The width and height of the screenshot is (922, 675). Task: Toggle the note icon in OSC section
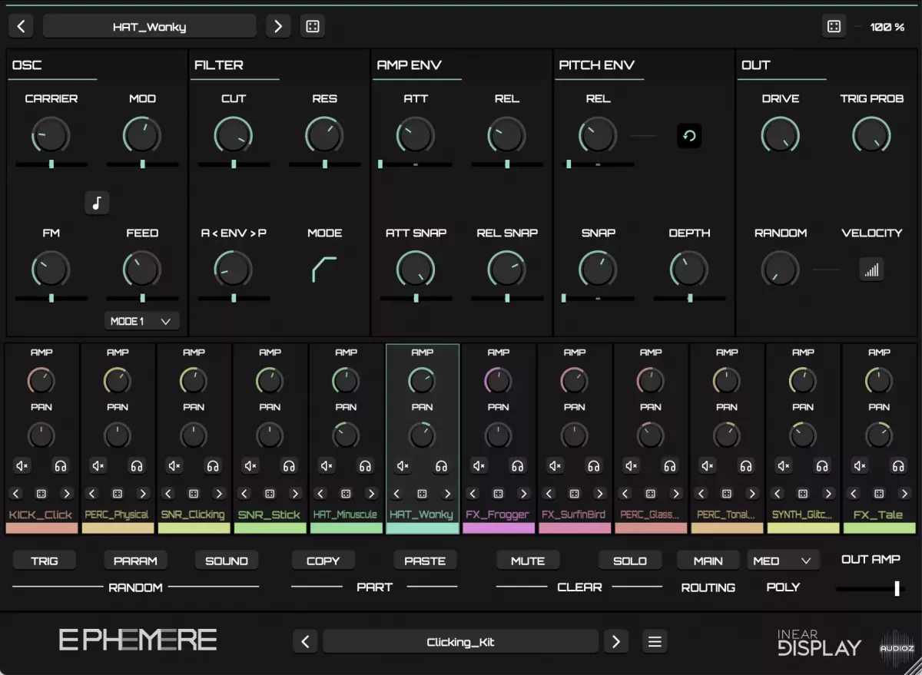tap(97, 203)
